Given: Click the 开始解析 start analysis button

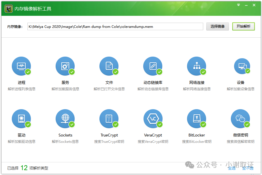Looking at the screenshot, I should 244,26.
